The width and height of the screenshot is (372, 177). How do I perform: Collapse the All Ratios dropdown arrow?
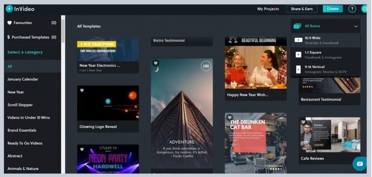click(x=356, y=26)
